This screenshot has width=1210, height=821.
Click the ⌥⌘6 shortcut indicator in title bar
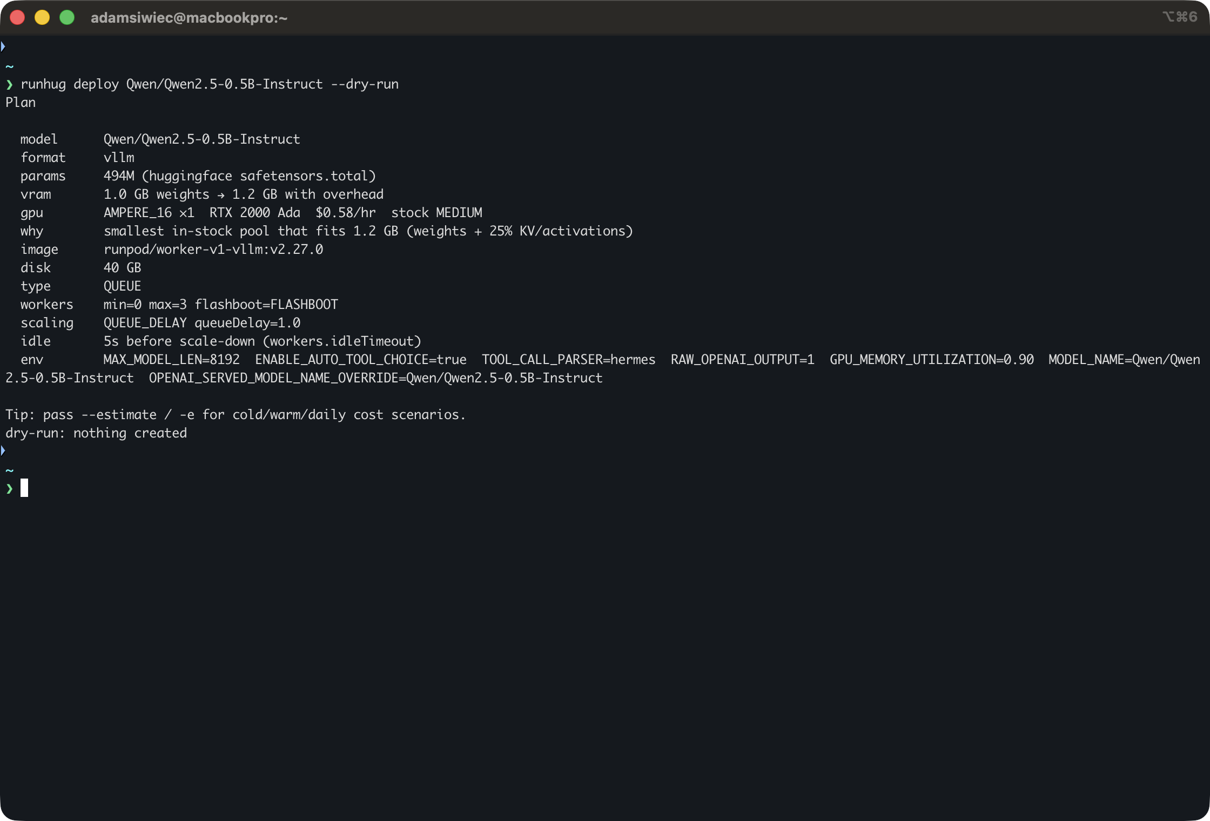click(x=1180, y=17)
